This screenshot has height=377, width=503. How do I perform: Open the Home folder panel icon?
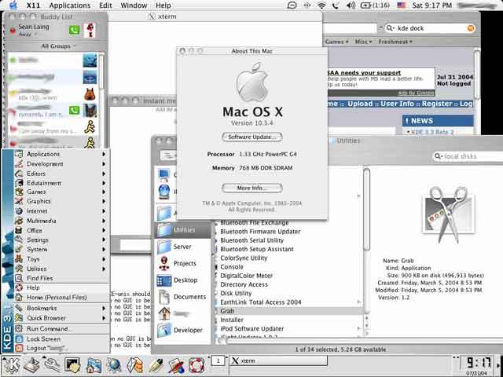coord(94,366)
